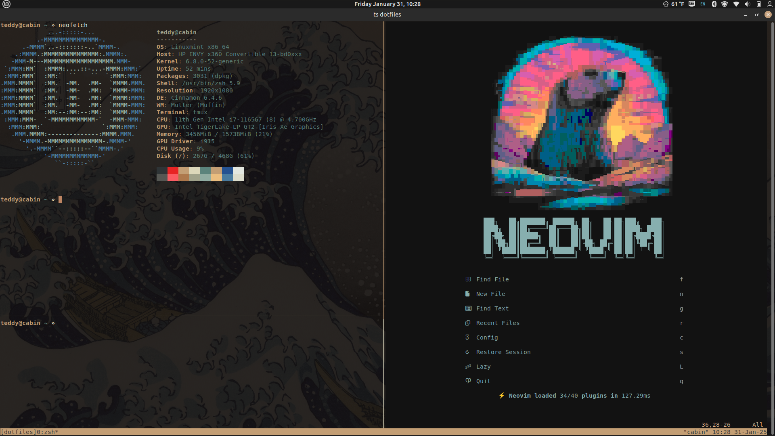Image resolution: width=775 pixels, height=436 pixels.
Task: Click the New File document icon
Action: (x=467, y=294)
